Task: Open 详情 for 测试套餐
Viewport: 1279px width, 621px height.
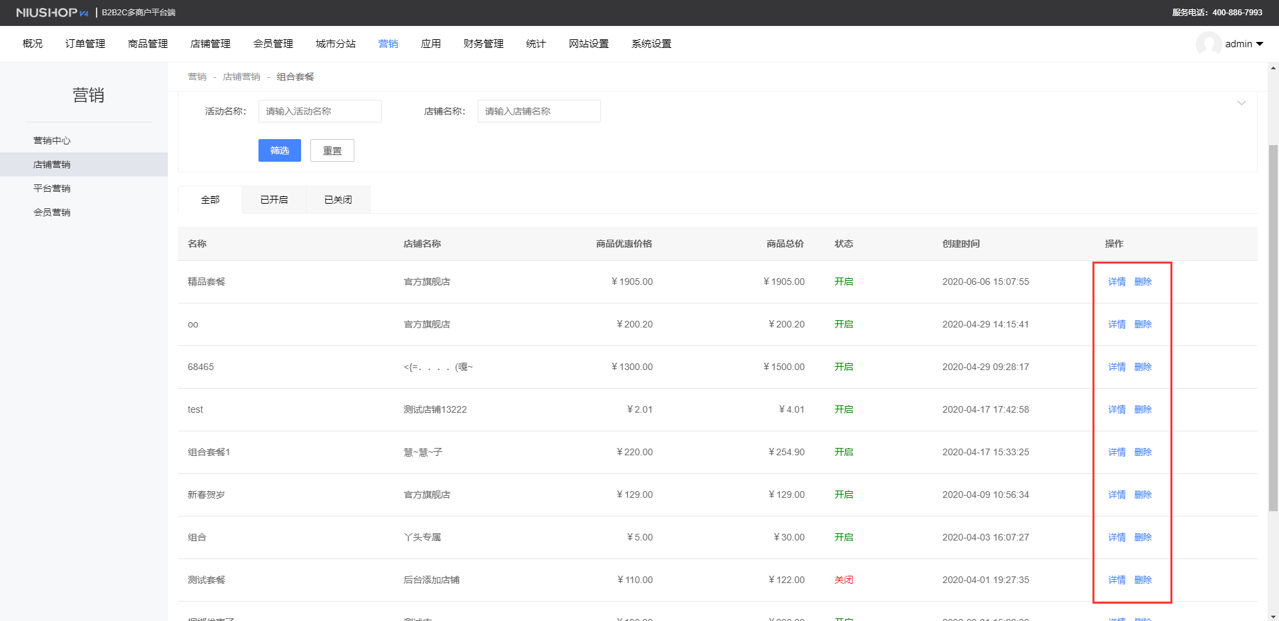Action: (x=1117, y=580)
